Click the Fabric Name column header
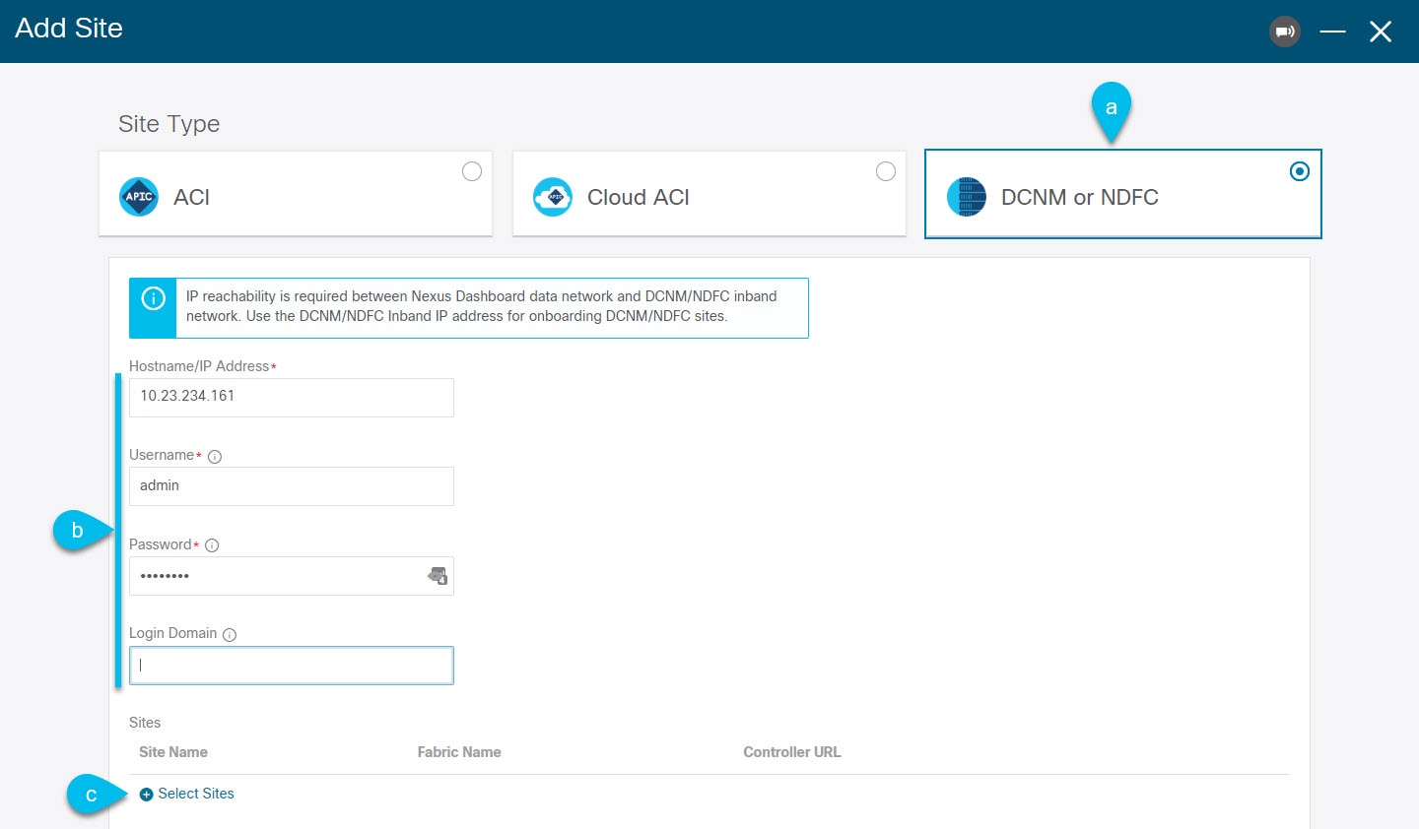Viewport: 1419px width, 829px height. coord(459,752)
